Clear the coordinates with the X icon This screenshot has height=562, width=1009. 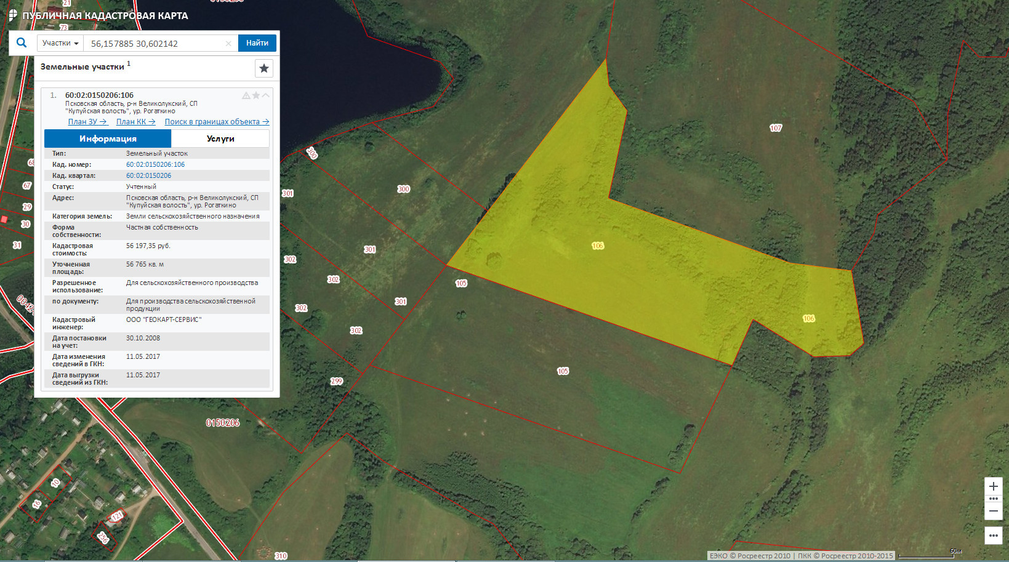point(228,43)
